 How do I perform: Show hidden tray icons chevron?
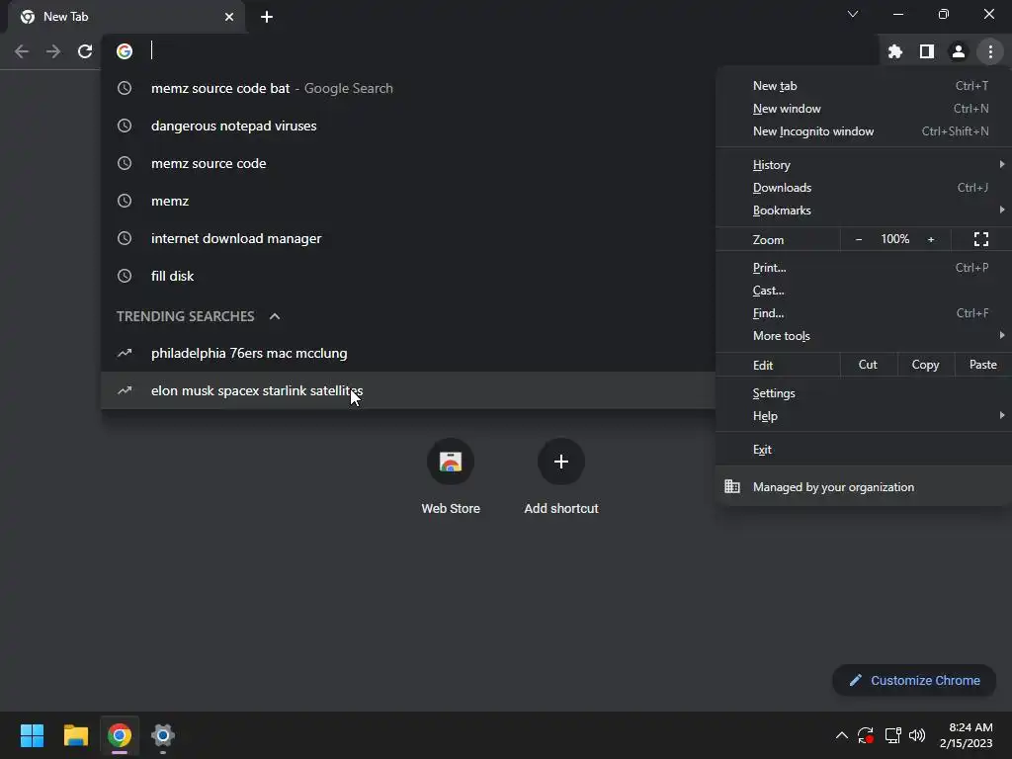(842, 735)
